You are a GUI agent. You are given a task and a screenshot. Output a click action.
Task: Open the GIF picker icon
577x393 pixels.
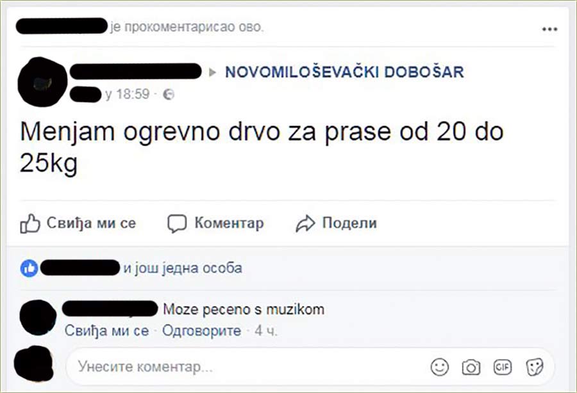click(503, 367)
